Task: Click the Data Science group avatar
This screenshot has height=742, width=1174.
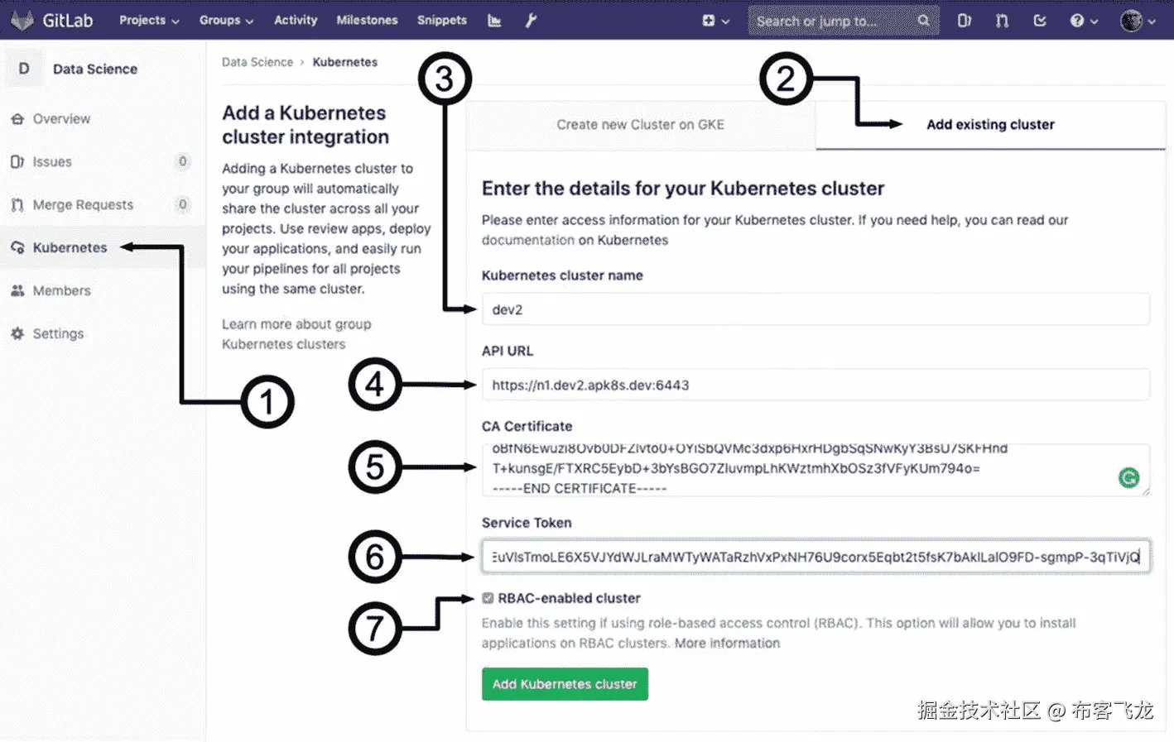Action: point(24,69)
